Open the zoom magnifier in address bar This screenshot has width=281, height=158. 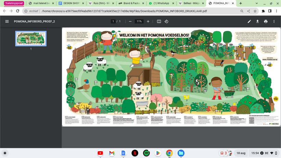242,11
